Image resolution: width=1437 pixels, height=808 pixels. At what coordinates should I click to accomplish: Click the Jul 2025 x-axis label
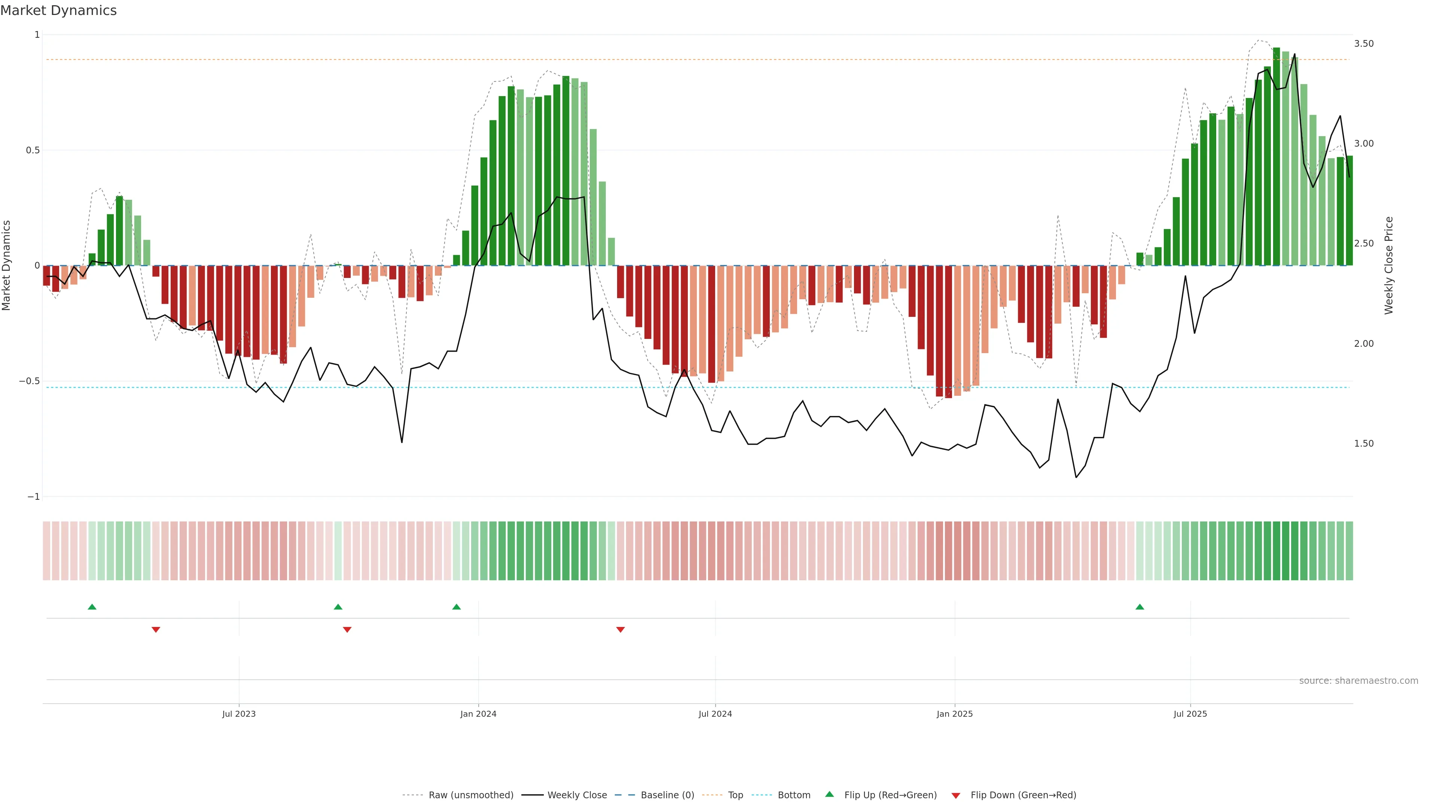(1190, 714)
